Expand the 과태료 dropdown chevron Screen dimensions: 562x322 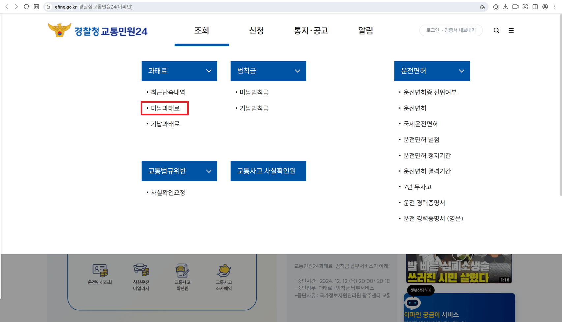coord(209,71)
